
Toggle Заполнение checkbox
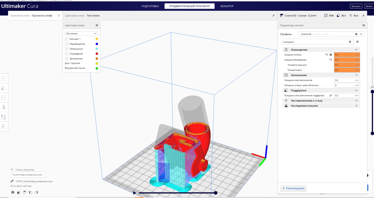(x=67, y=59)
